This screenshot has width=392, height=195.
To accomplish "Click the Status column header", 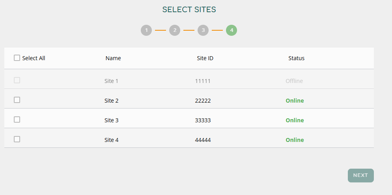I will pyautogui.click(x=296, y=58).
